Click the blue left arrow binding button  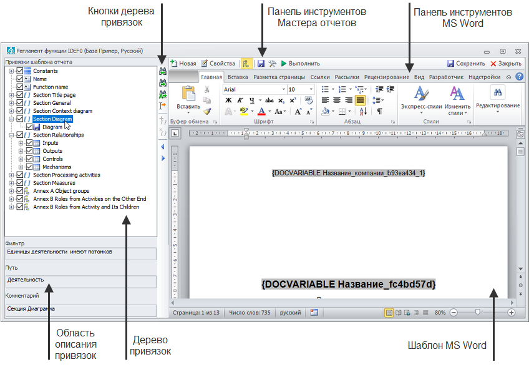163,147
